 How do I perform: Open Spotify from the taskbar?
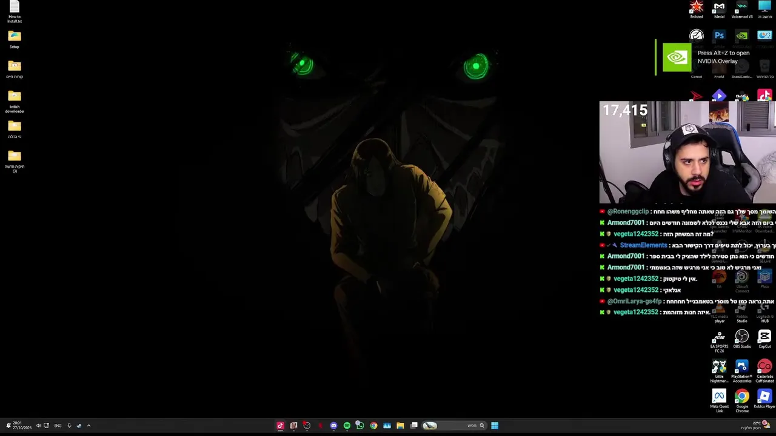coord(347,426)
